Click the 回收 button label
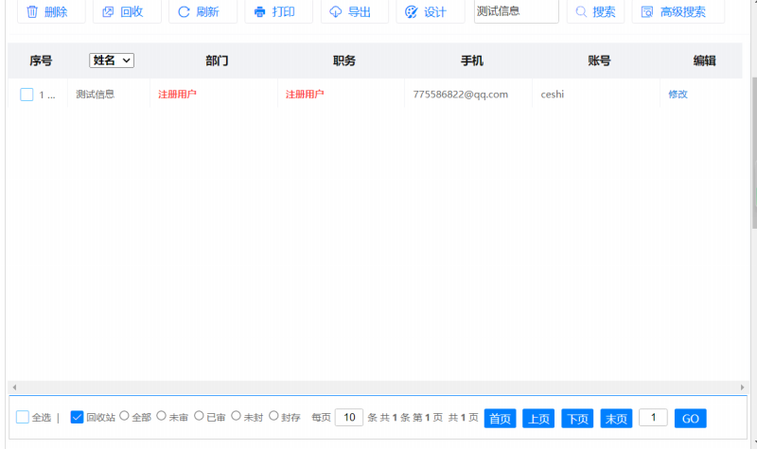Viewport: 757px width, 449px height. tap(132, 11)
